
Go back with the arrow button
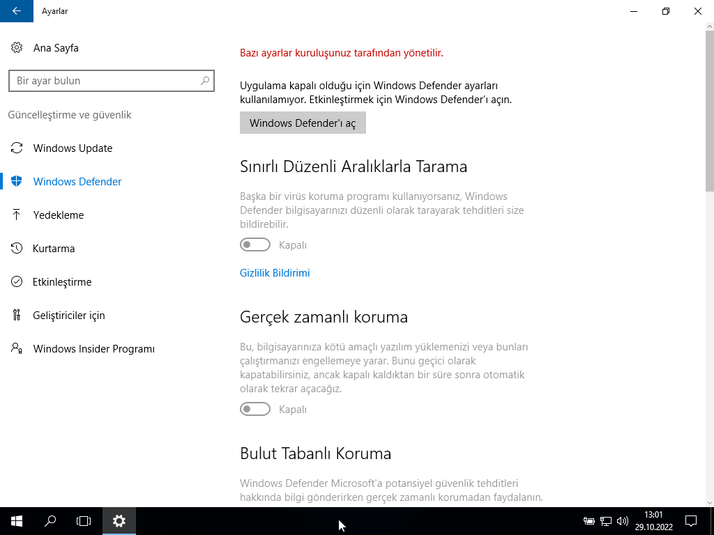(x=17, y=11)
